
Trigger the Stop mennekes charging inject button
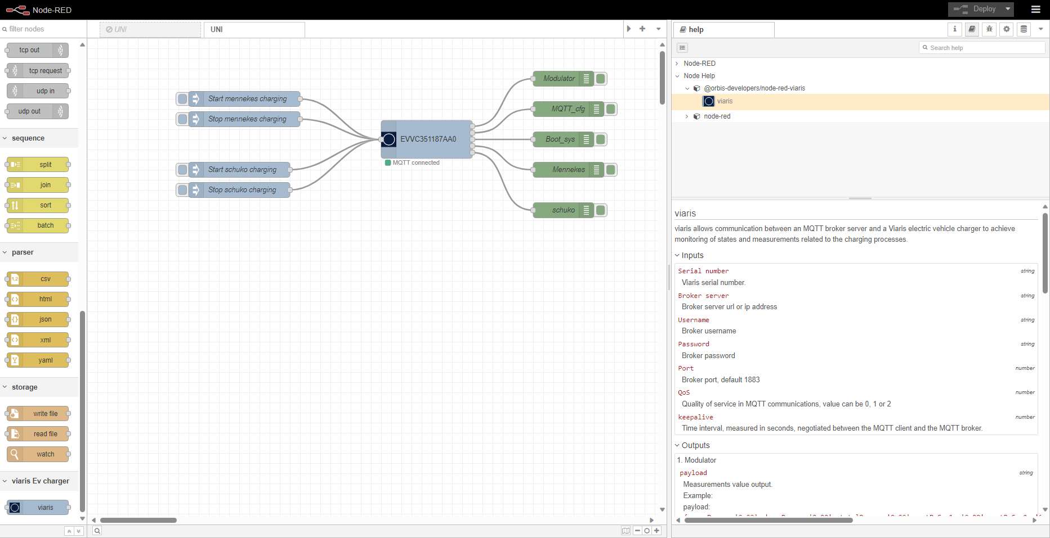(x=182, y=119)
